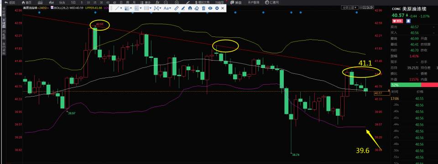The height and width of the screenshot is (164, 438).
Task: Click the BOLL indicator icon label
Action: pyautogui.click(x=52, y=8)
